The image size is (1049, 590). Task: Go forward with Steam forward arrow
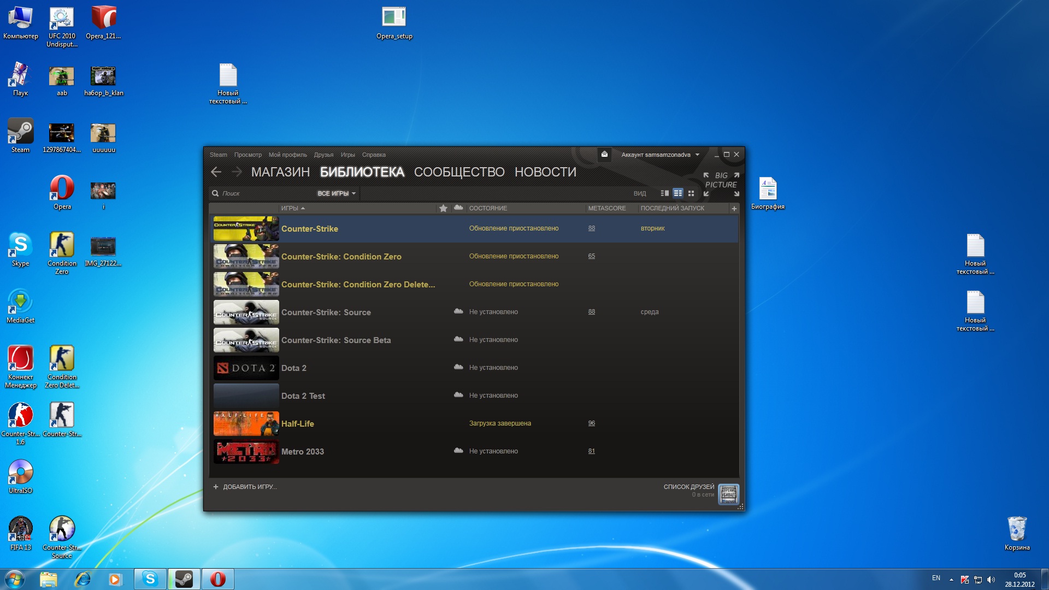[x=237, y=172]
